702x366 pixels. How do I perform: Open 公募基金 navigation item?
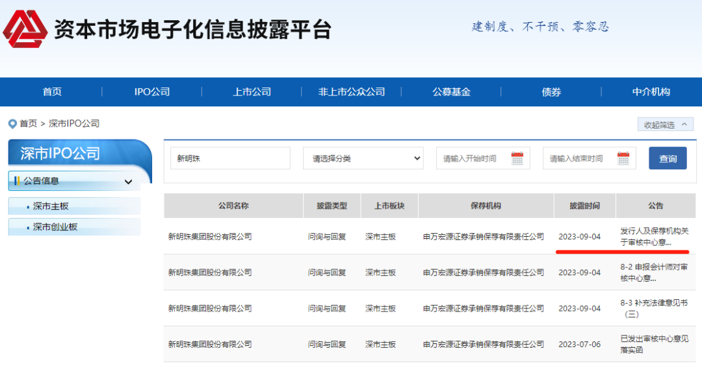click(451, 92)
